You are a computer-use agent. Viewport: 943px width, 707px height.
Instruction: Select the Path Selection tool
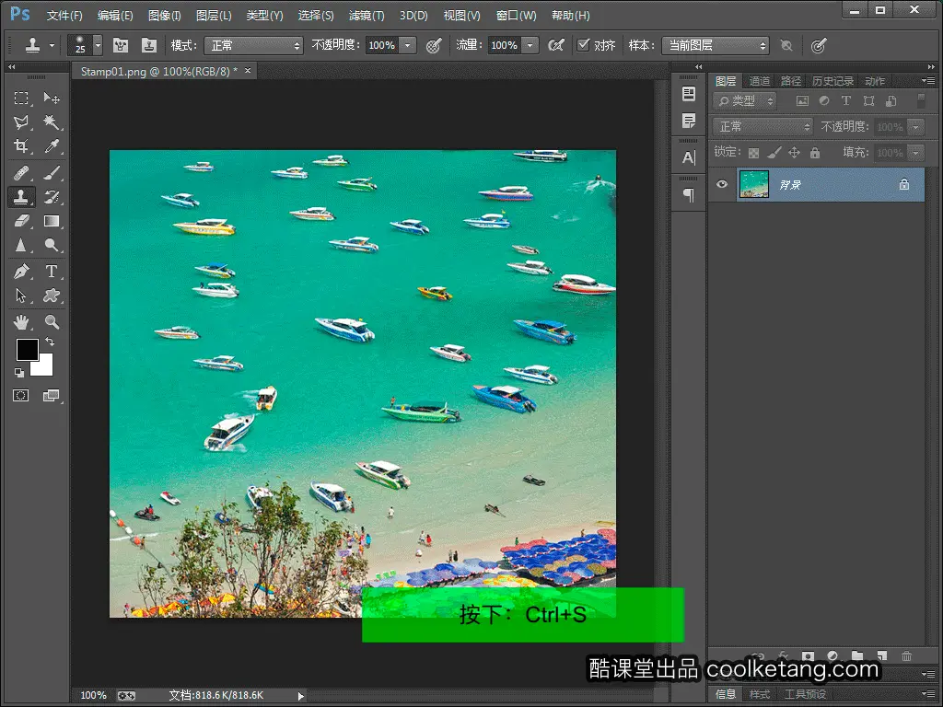(21, 296)
